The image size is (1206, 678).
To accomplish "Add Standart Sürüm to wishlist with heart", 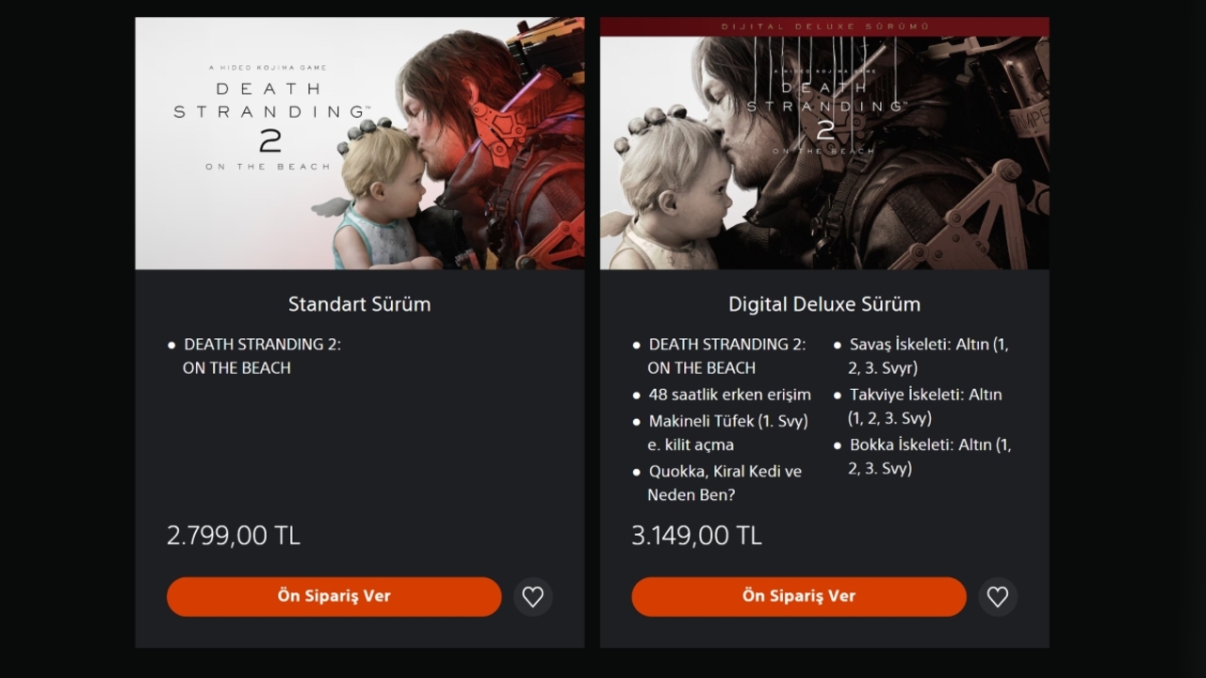I will coord(533,597).
